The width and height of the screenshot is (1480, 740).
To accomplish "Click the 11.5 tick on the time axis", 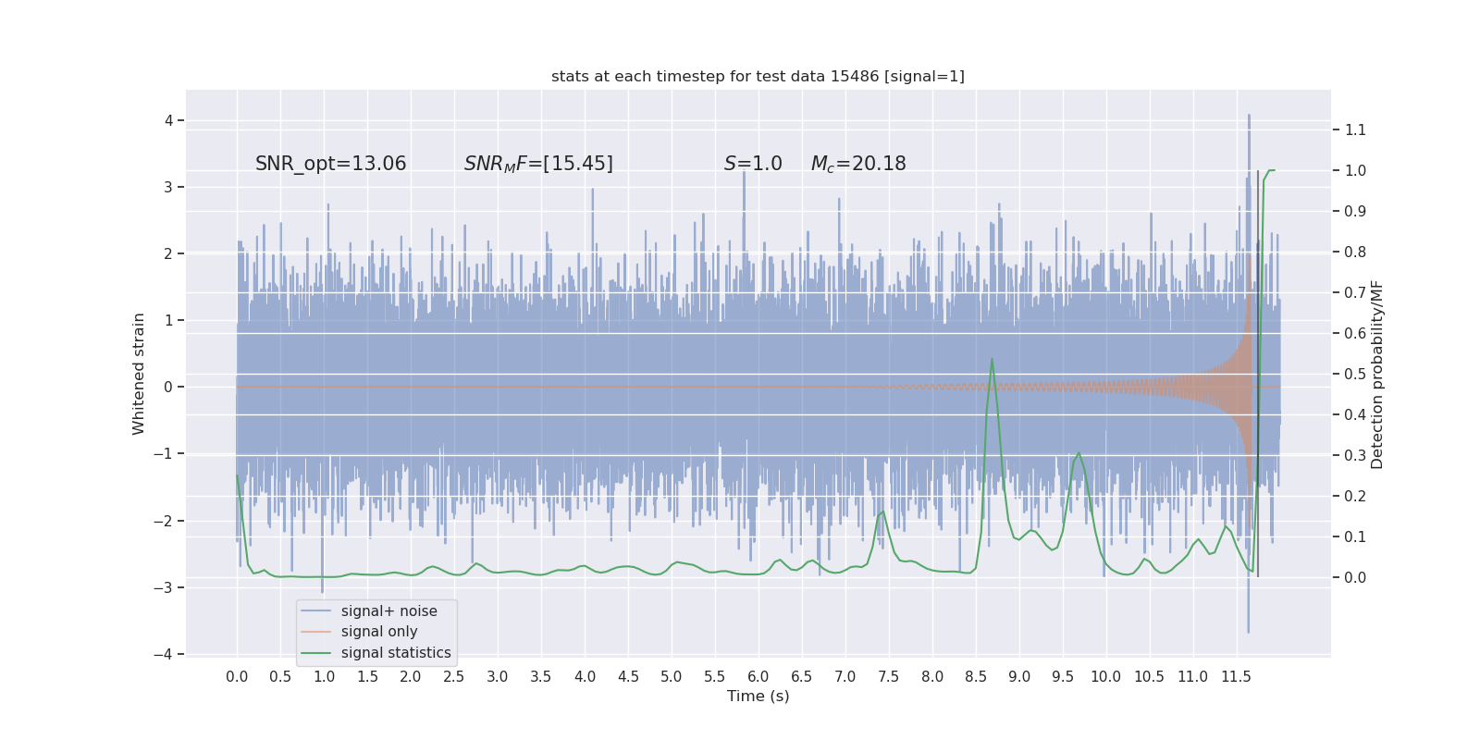I will click(x=1236, y=677).
